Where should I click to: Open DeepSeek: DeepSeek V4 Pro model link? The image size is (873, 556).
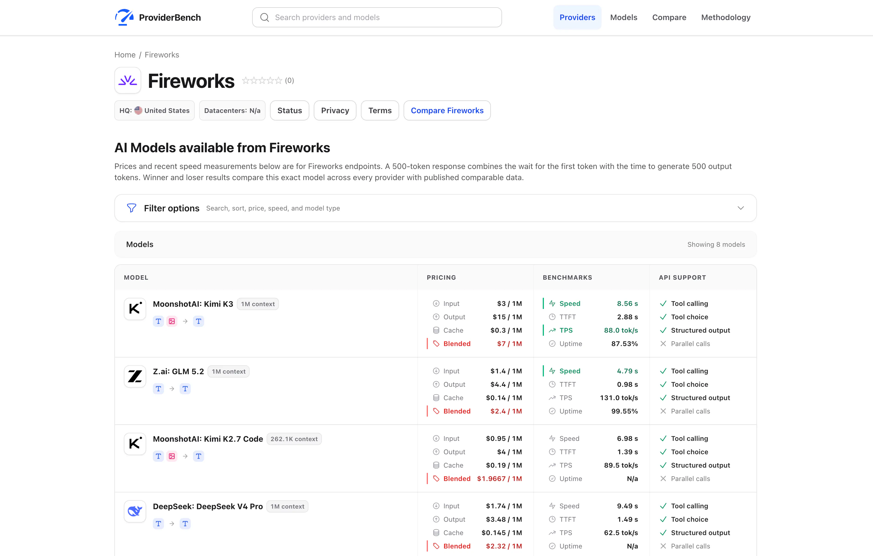[208, 506]
